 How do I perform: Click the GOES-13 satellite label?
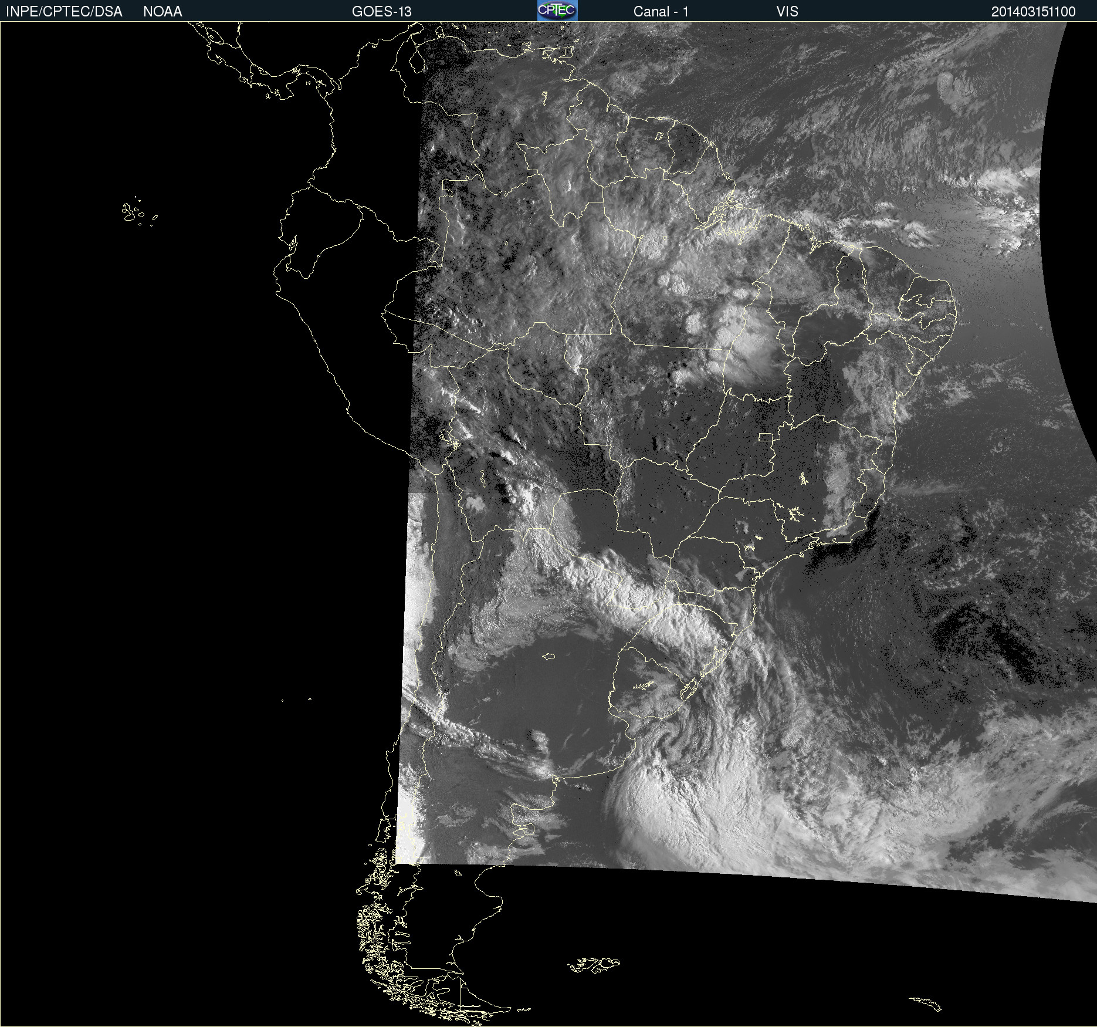click(x=382, y=12)
